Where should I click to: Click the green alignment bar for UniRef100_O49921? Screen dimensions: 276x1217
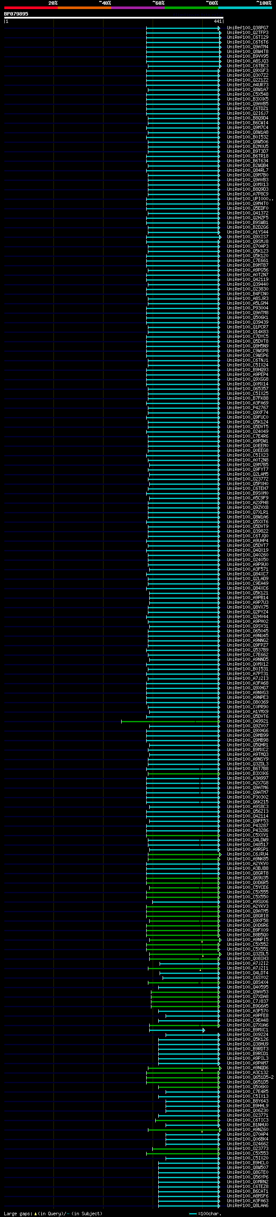coord(170,721)
